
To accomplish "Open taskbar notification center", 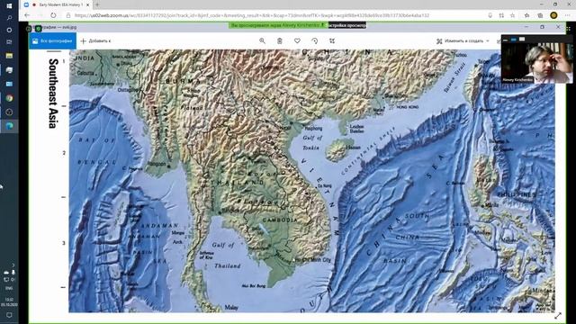I will pyautogui.click(x=9, y=315).
